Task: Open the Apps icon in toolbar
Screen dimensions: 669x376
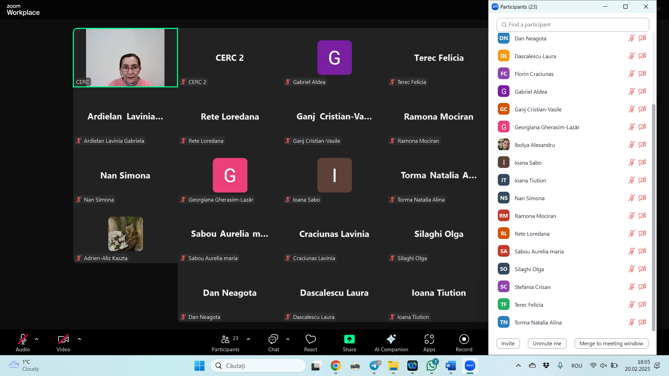Action: coord(429,339)
